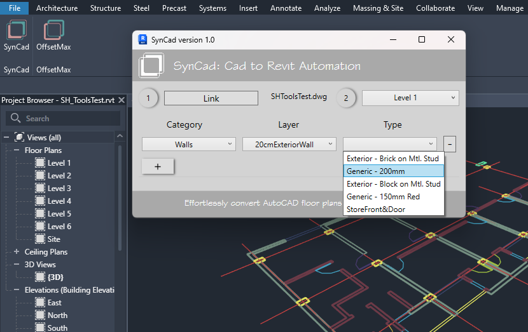The width and height of the screenshot is (528, 332).
Task: Select StoreFront&Door type option
Action: click(394, 209)
